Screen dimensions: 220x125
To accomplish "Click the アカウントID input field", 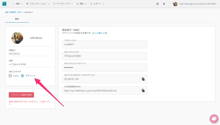I will (105, 44).
